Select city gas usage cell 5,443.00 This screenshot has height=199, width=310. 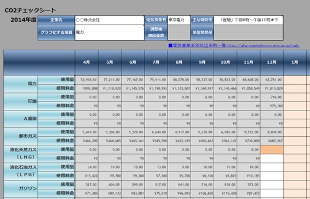[87, 132]
